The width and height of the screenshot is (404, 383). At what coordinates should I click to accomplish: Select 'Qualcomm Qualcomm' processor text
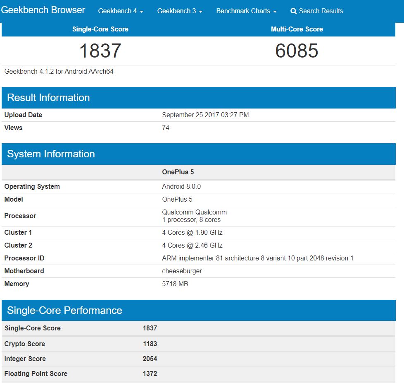point(194,212)
